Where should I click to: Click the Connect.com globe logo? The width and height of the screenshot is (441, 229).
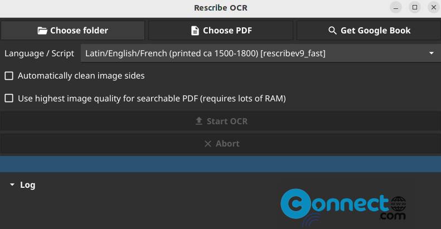(x=343, y=204)
